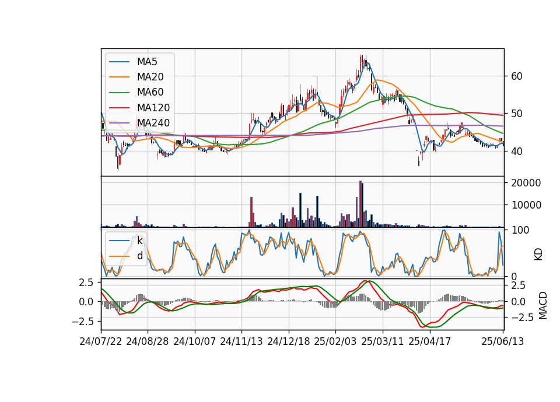This screenshot has height=402, width=560.
Task: Click the green MA60 legend line swatch
Action: 119,93
